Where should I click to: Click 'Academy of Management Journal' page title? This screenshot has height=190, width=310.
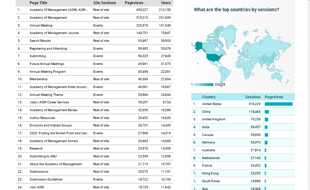click(x=54, y=33)
